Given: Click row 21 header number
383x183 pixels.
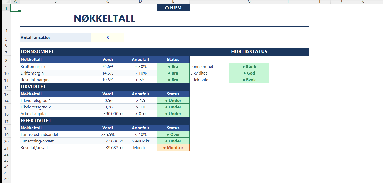Looking at the screenshot, I should (5, 148).
